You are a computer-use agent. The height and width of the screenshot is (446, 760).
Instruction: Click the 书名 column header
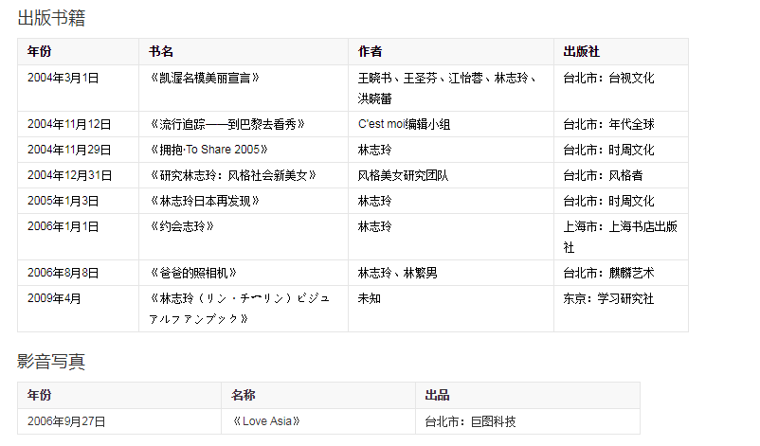161,52
